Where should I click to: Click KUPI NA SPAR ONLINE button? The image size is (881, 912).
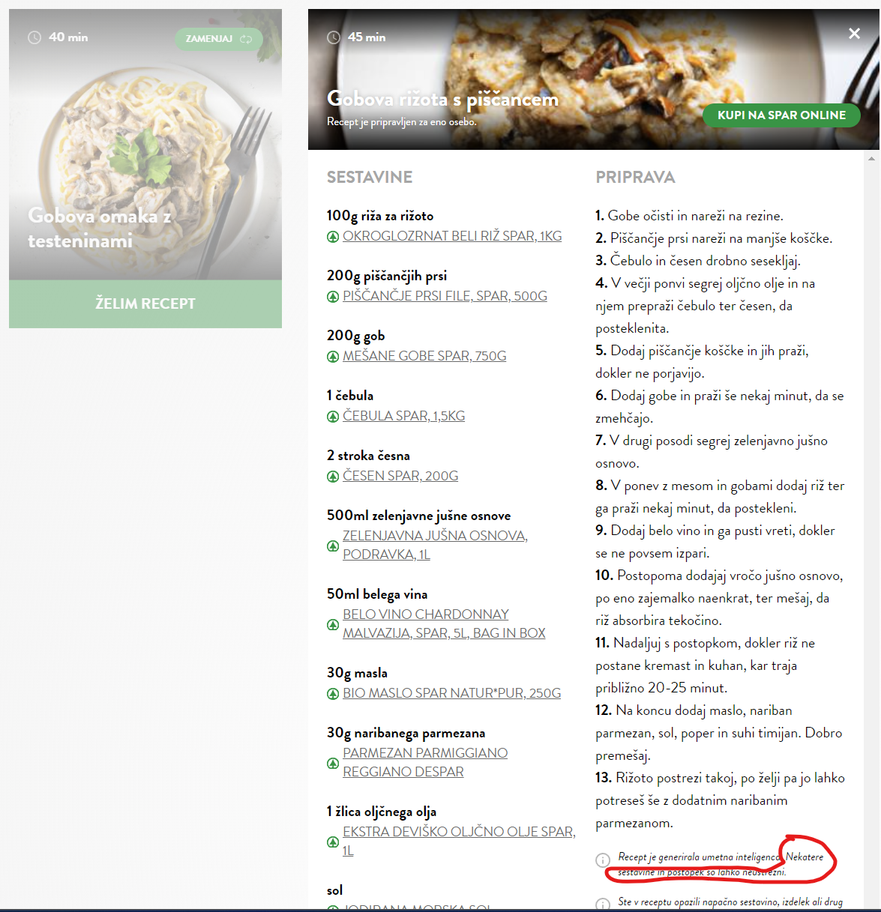tap(781, 115)
